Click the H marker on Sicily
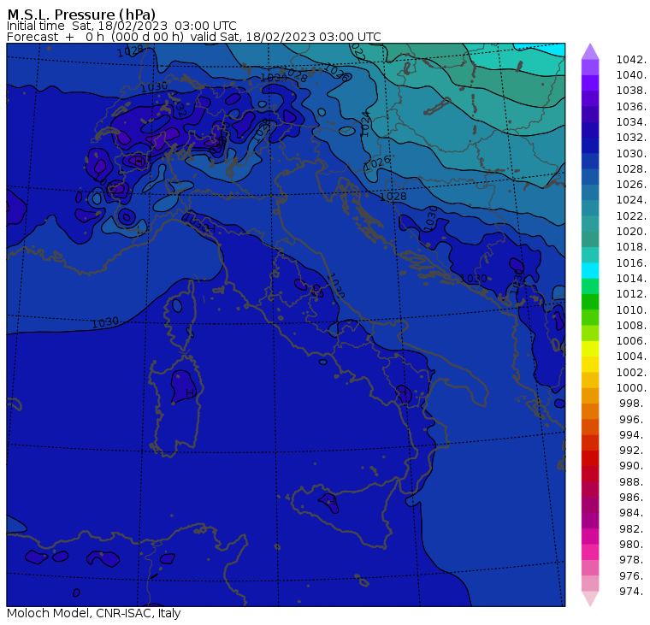 [331, 502]
